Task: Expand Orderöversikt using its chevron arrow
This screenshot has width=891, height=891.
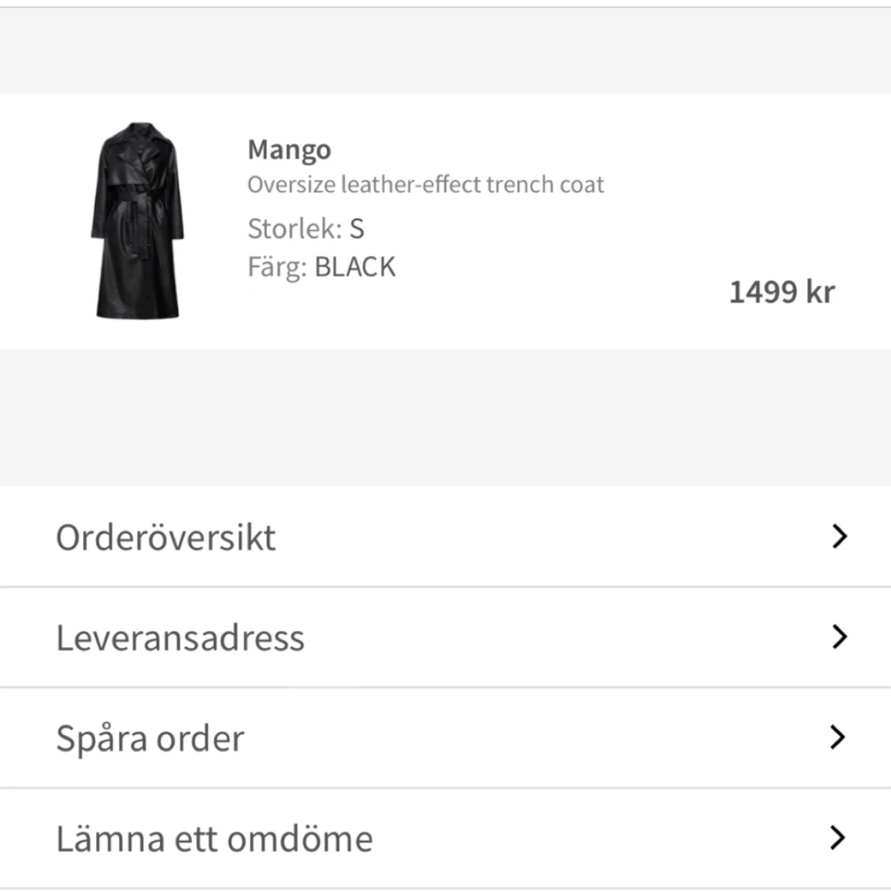Action: (840, 536)
